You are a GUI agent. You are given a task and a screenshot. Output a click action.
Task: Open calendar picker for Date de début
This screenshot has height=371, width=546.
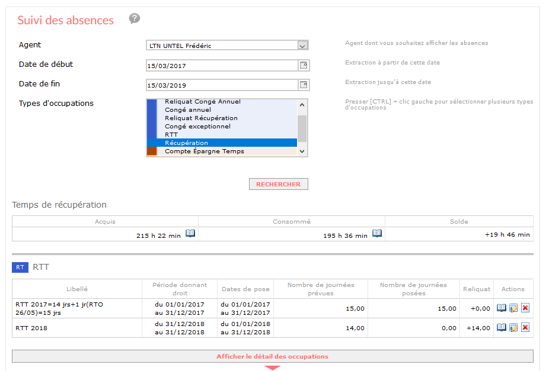[304, 65]
